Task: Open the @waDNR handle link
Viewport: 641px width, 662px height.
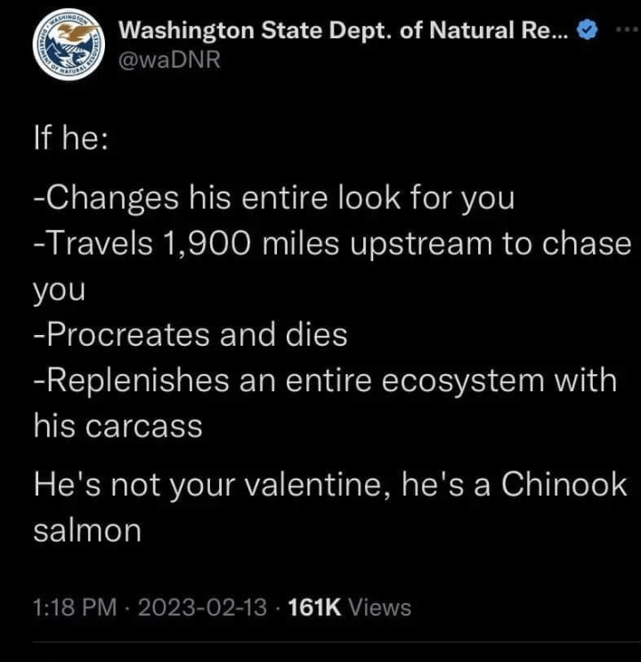Action: coord(169,60)
